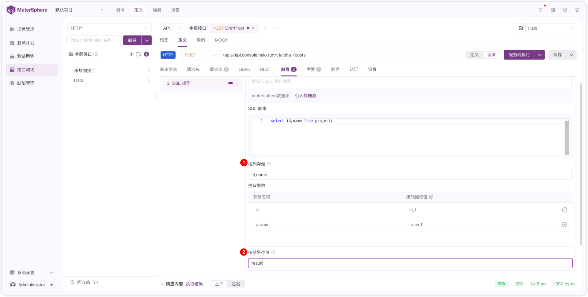Screen dimensions: 588x297
Task: Expand the 保存 dropdown arrow
Action: [572, 55]
